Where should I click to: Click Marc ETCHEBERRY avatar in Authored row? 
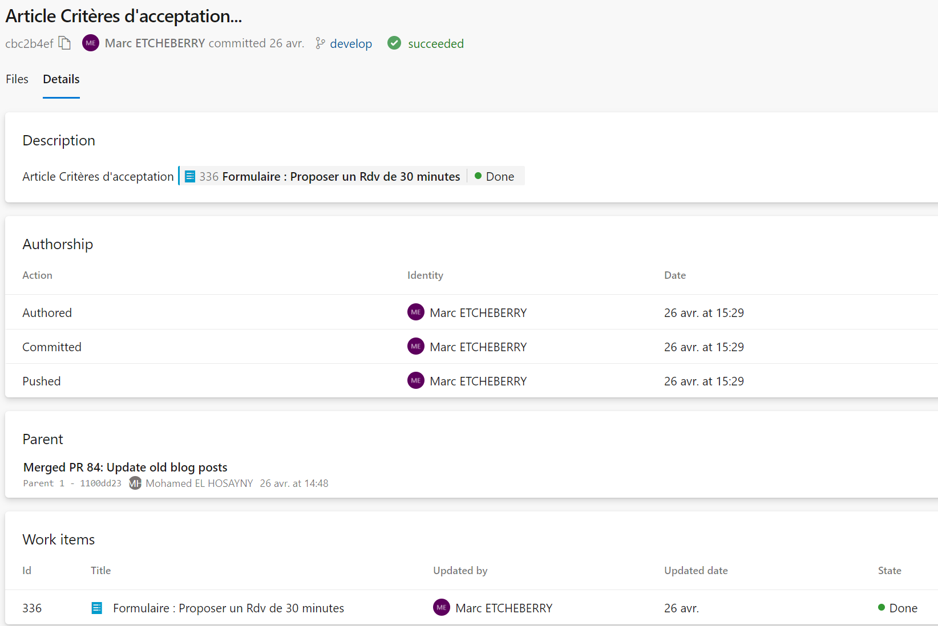click(x=416, y=312)
